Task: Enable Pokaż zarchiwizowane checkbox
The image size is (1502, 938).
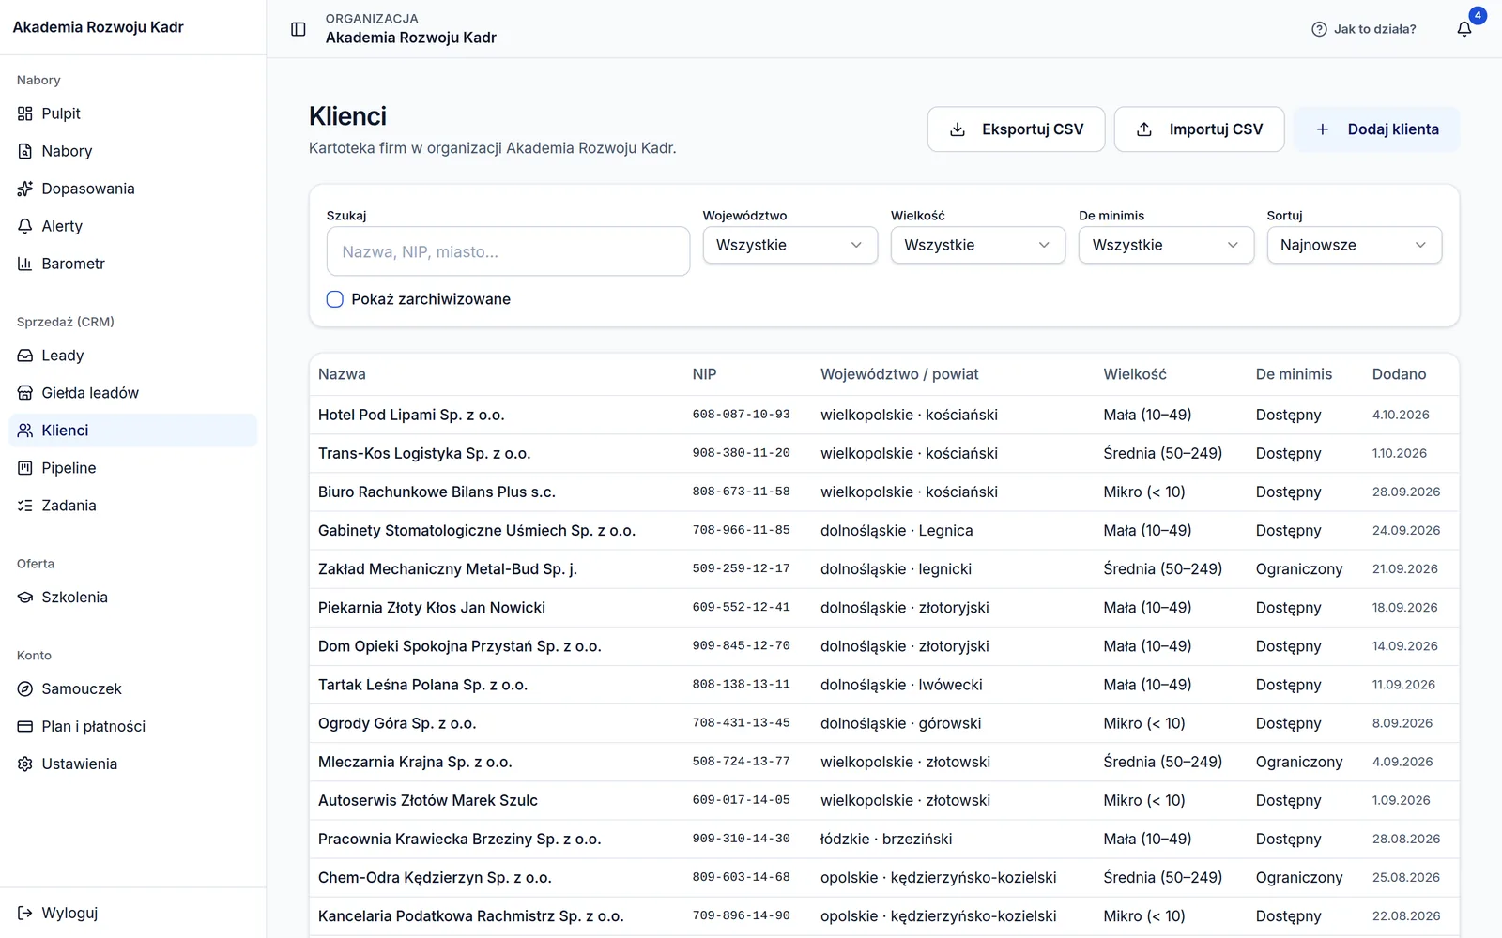Action: tap(335, 299)
